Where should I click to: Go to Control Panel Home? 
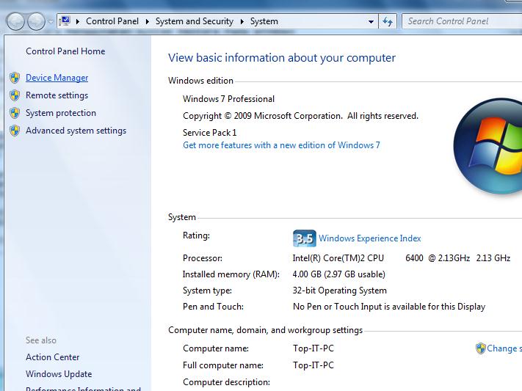pos(65,51)
